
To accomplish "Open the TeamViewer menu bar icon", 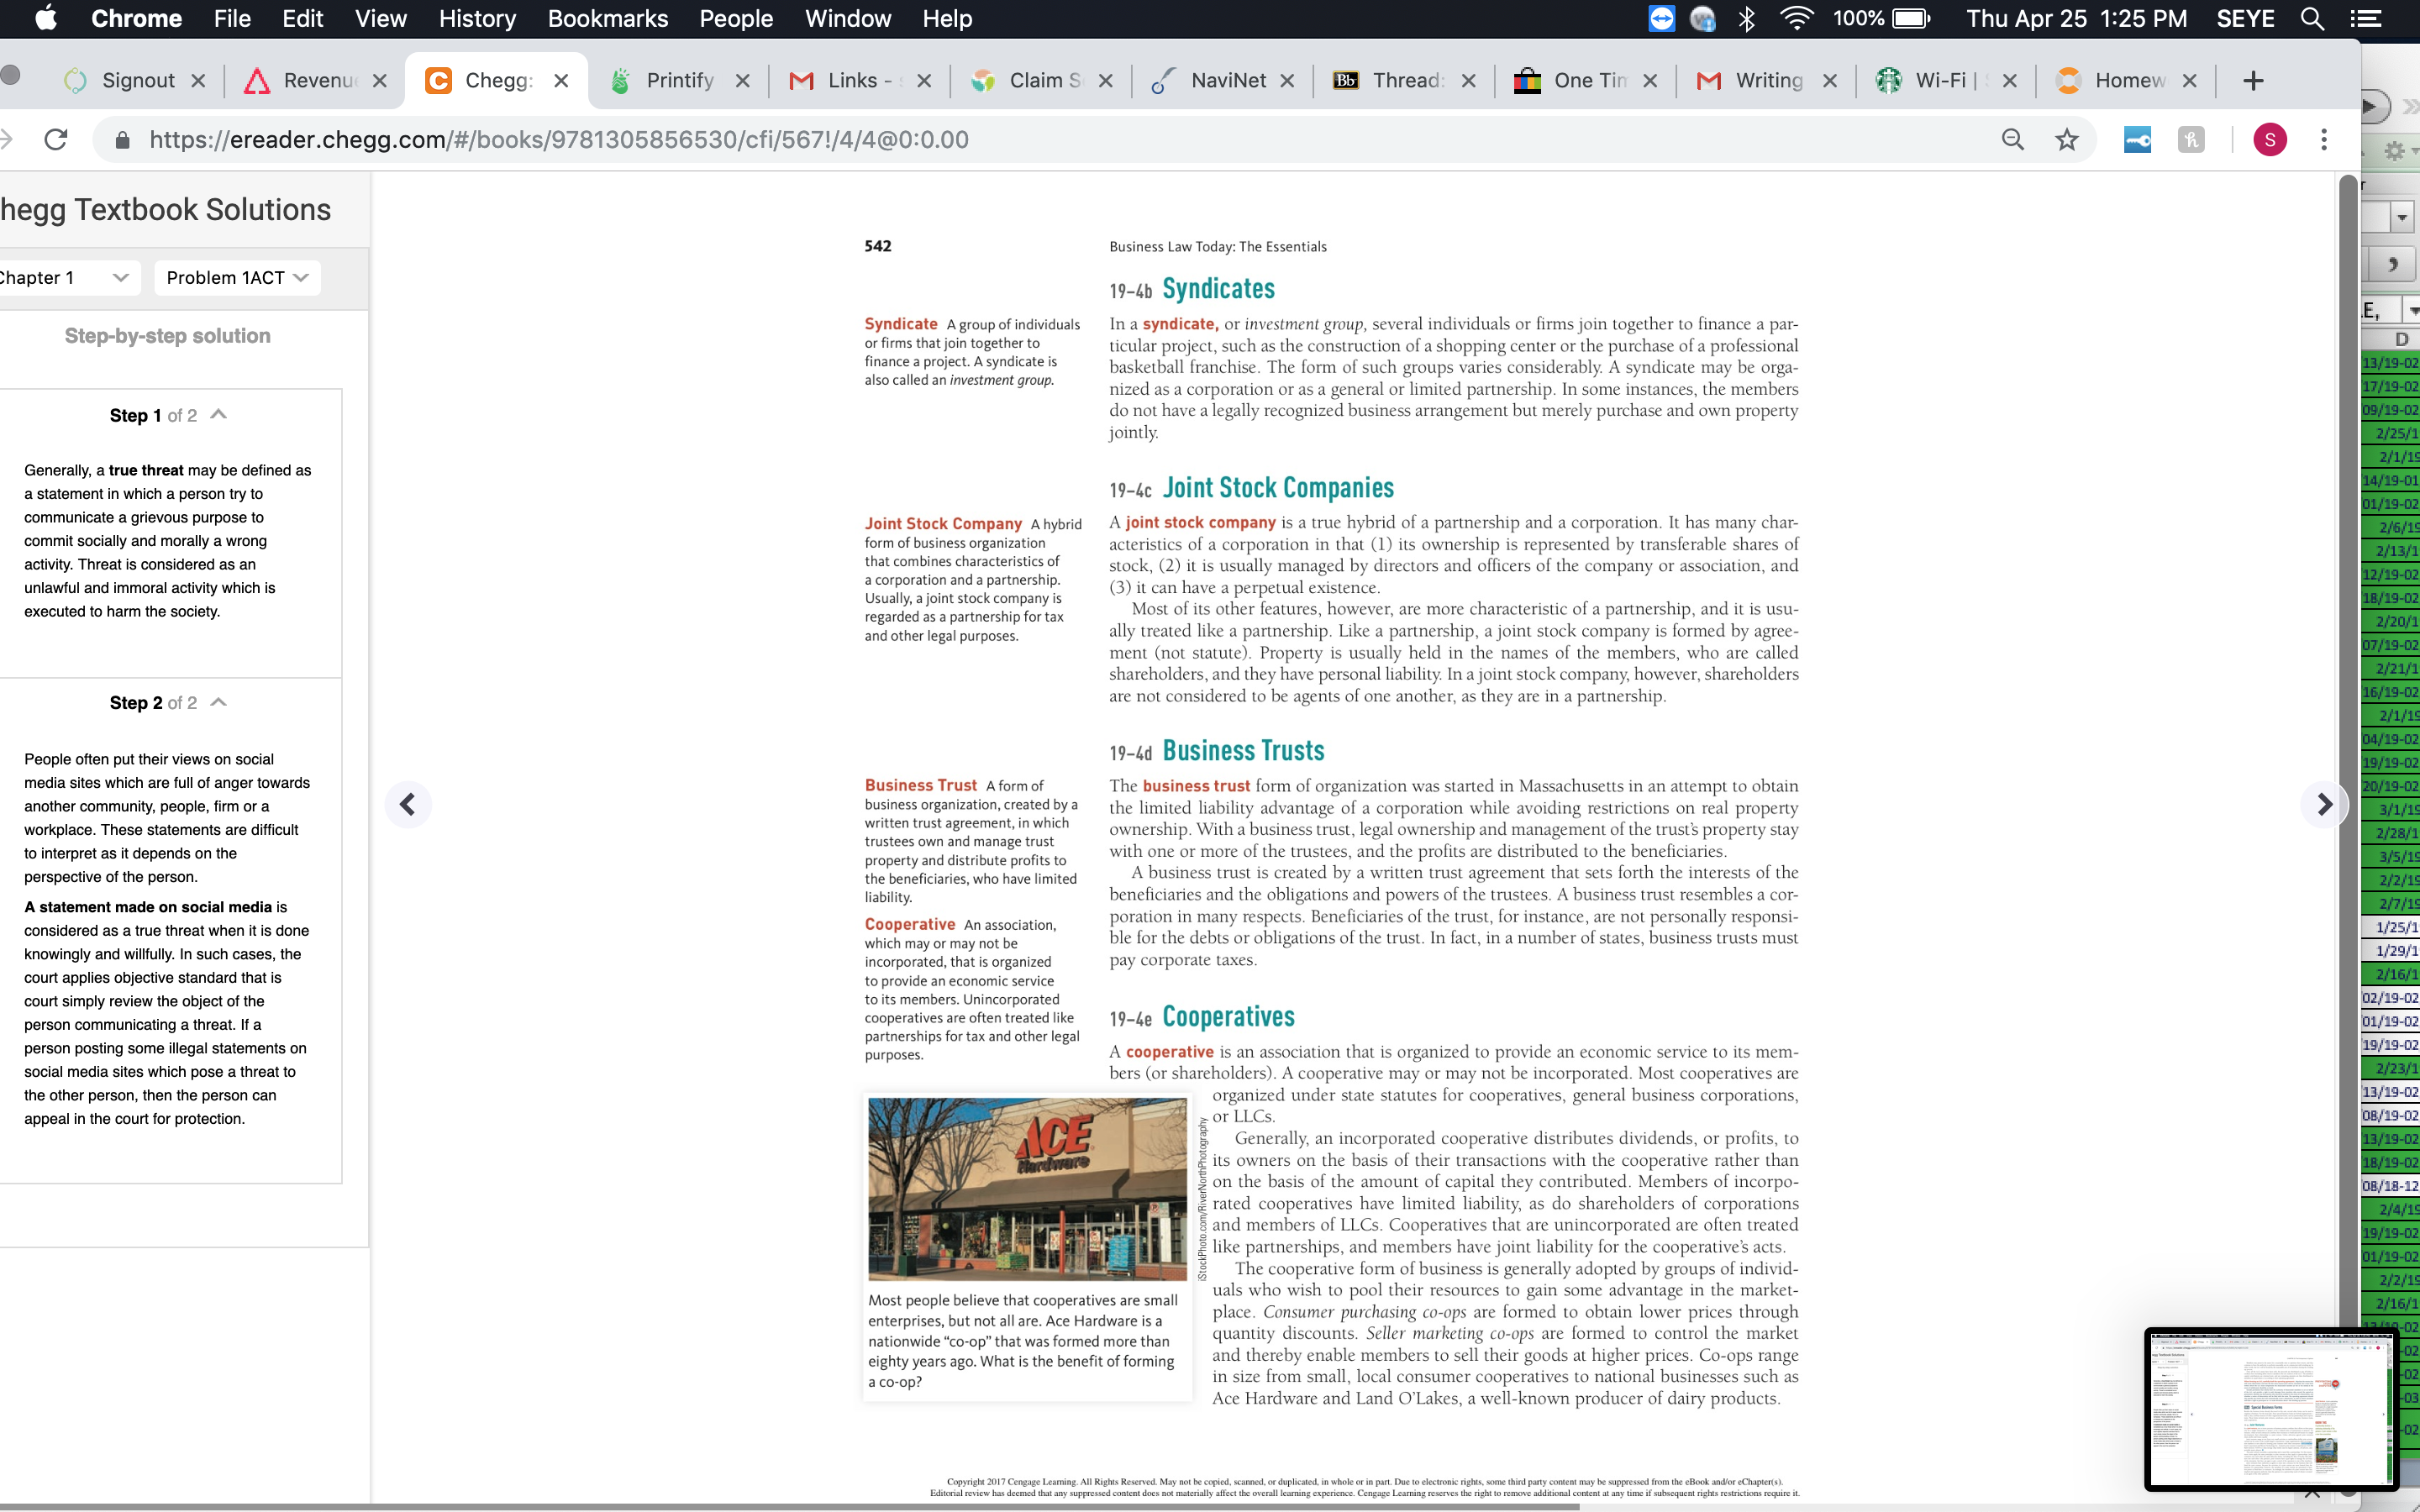I will tap(1661, 18).
